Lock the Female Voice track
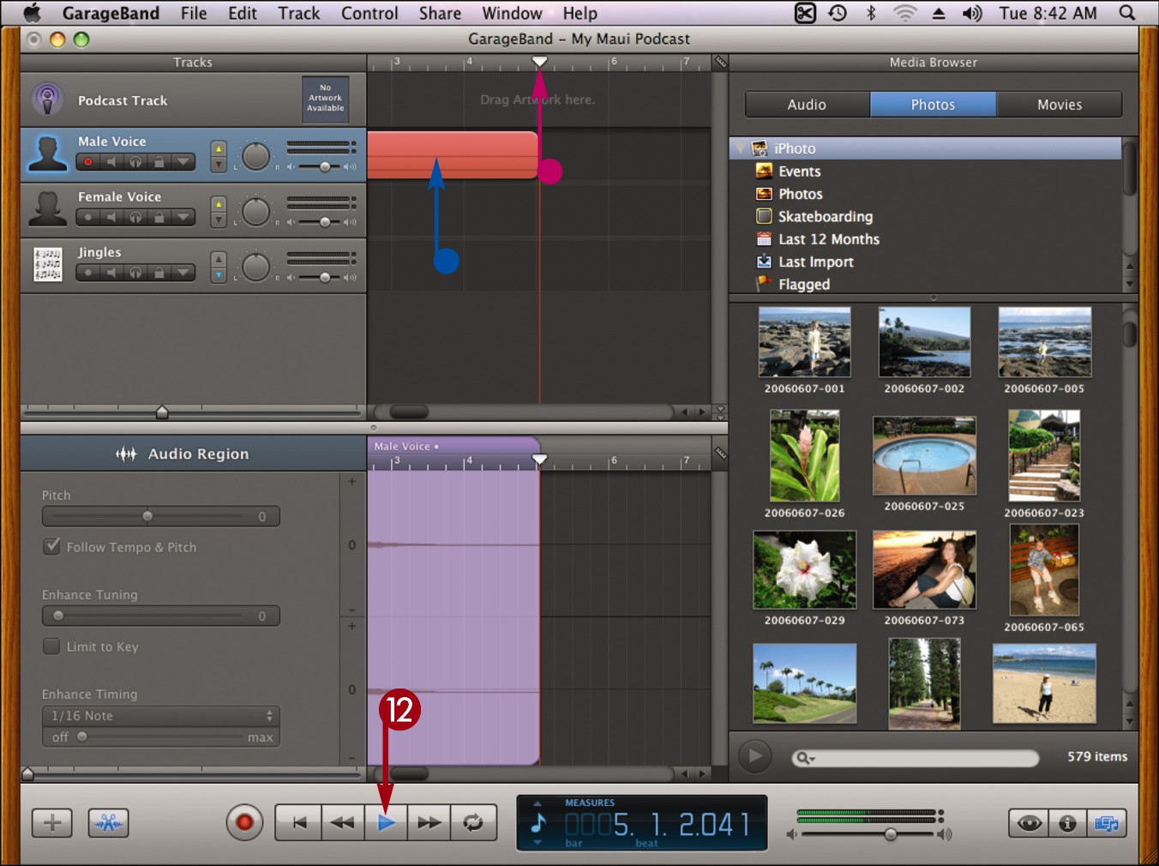Image resolution: width=1159 pixels, height=866 pixels. (159, 218)
